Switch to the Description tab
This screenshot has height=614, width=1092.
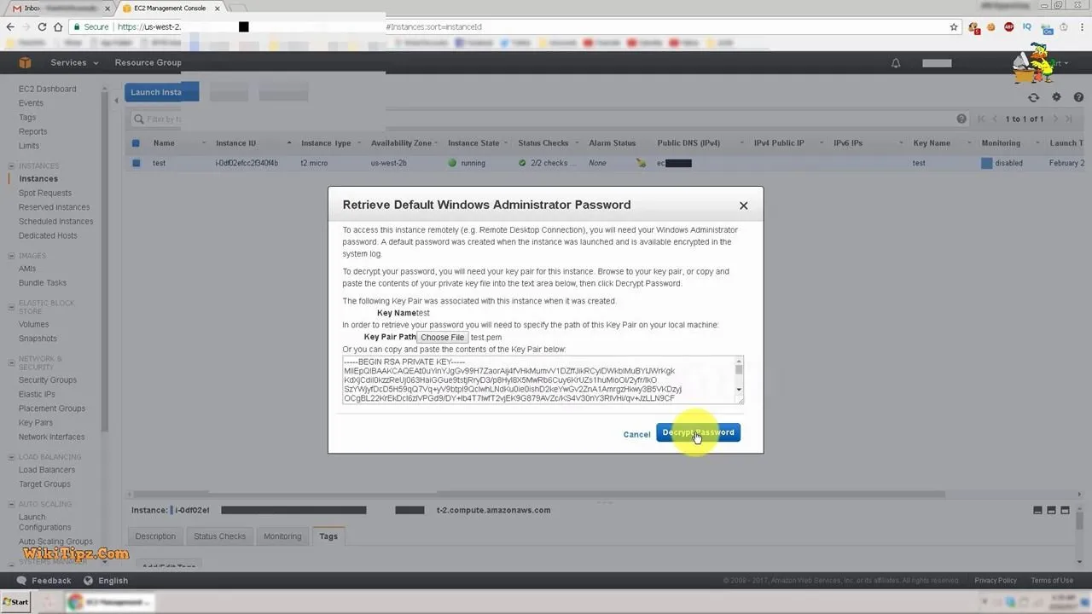click(x=155, y=536)
